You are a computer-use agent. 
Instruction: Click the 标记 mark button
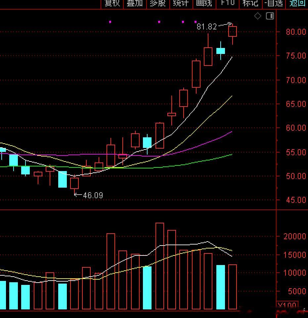pos(251,3)
